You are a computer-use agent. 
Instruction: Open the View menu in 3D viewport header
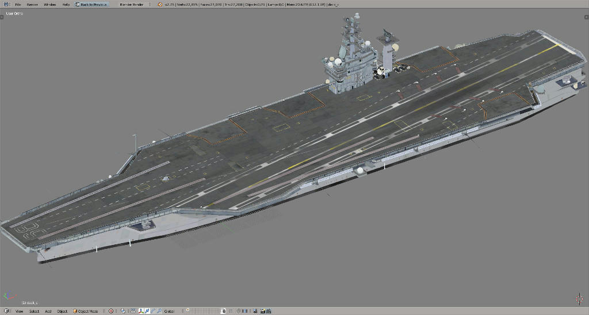pos(20,311)
